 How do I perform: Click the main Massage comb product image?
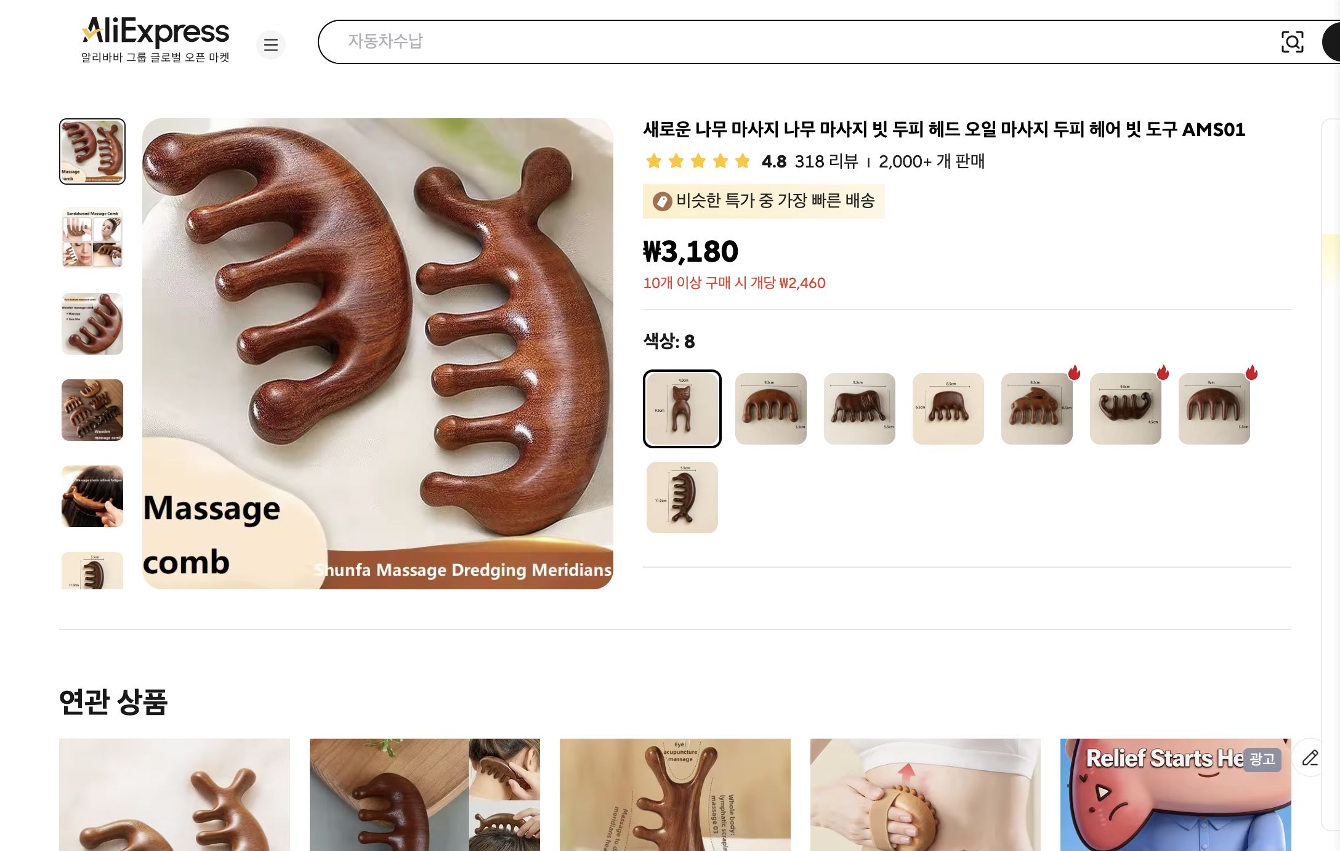pyautogui.click(x=379, y=348)
